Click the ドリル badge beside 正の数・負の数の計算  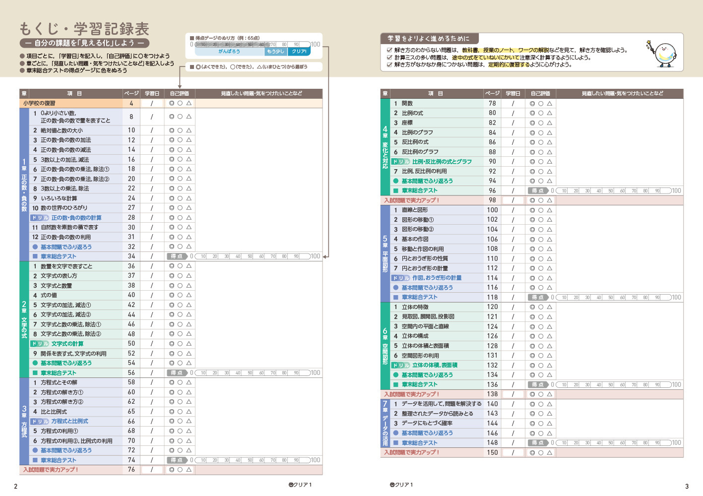(x=40, y=218)
